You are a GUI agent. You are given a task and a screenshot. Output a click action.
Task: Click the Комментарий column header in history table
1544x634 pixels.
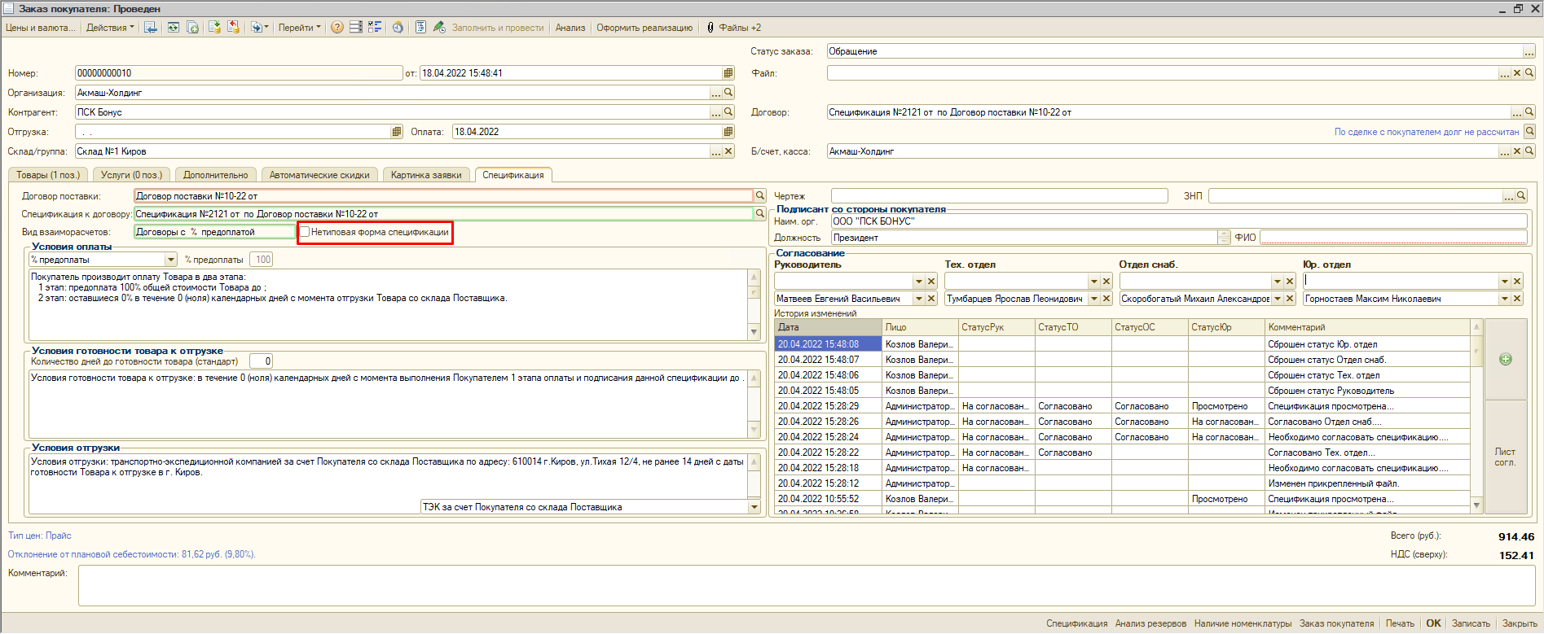point(1368,327)
